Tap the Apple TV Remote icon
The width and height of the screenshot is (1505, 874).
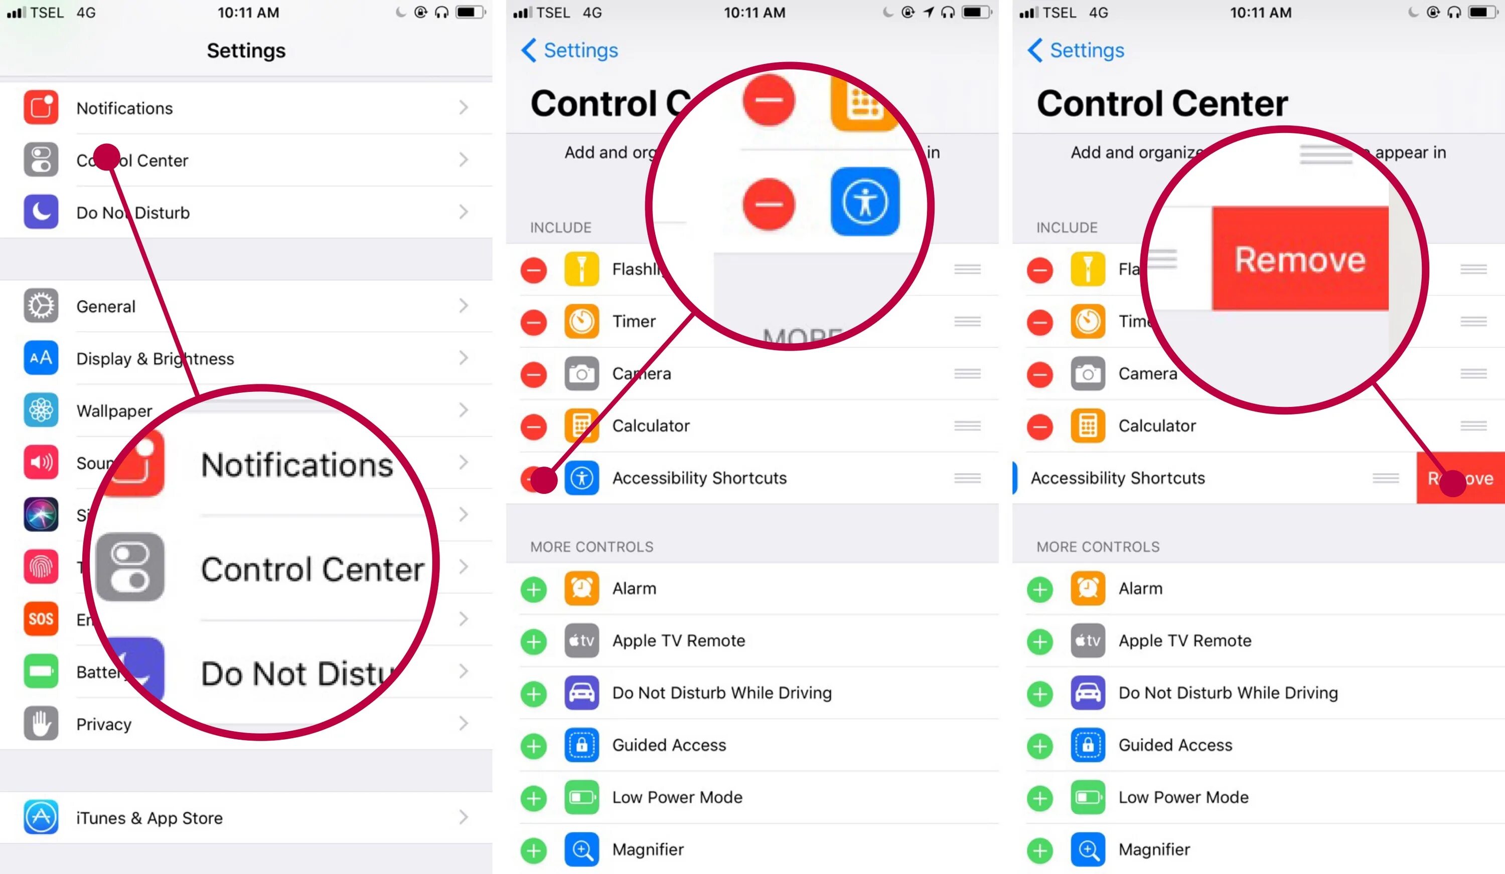pos(580,640)
